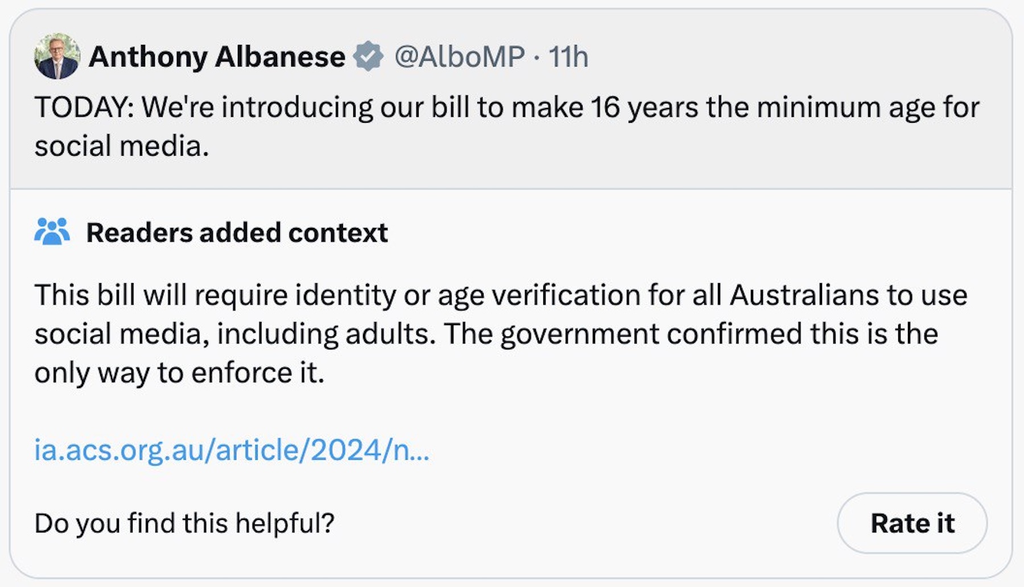Open the ia.acs.org.au article link
Image resolution: width=1024 pixels, height=587 pixels.
(x=232, y=450)
